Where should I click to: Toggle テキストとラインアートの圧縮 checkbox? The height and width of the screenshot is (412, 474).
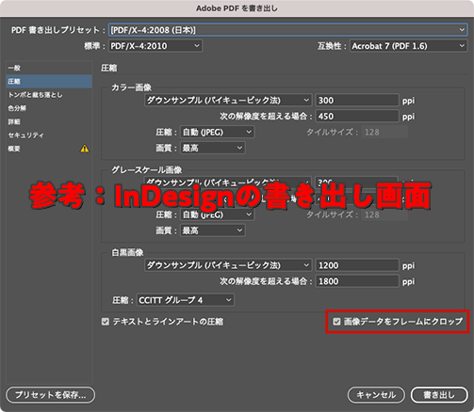click(x=106, y=322)
